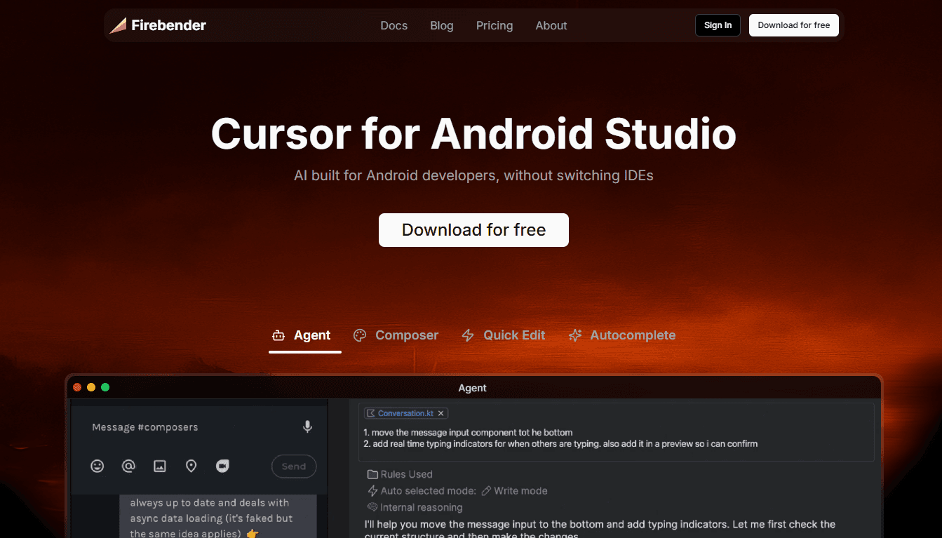Click the Firebender logo icon
The width and height of the screenshot is (942, 538).
point(118,25)
